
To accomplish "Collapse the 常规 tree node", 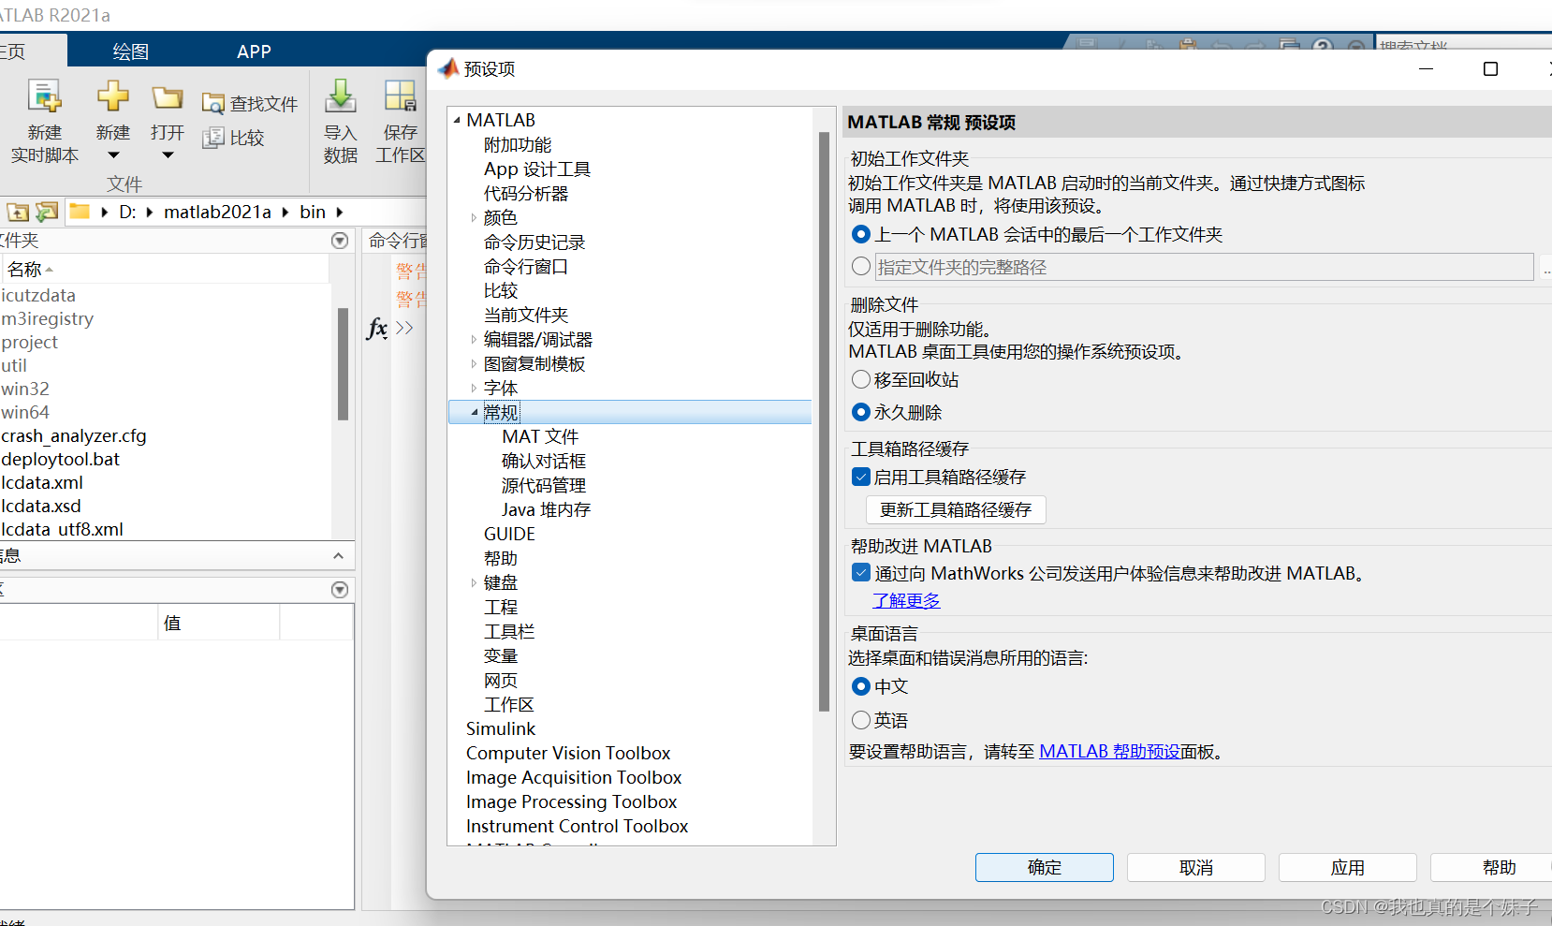I will [474, 412].
